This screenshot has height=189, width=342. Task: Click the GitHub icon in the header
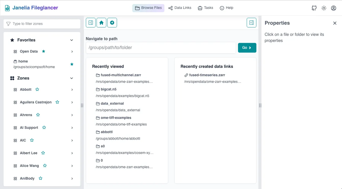pos(314,8)
